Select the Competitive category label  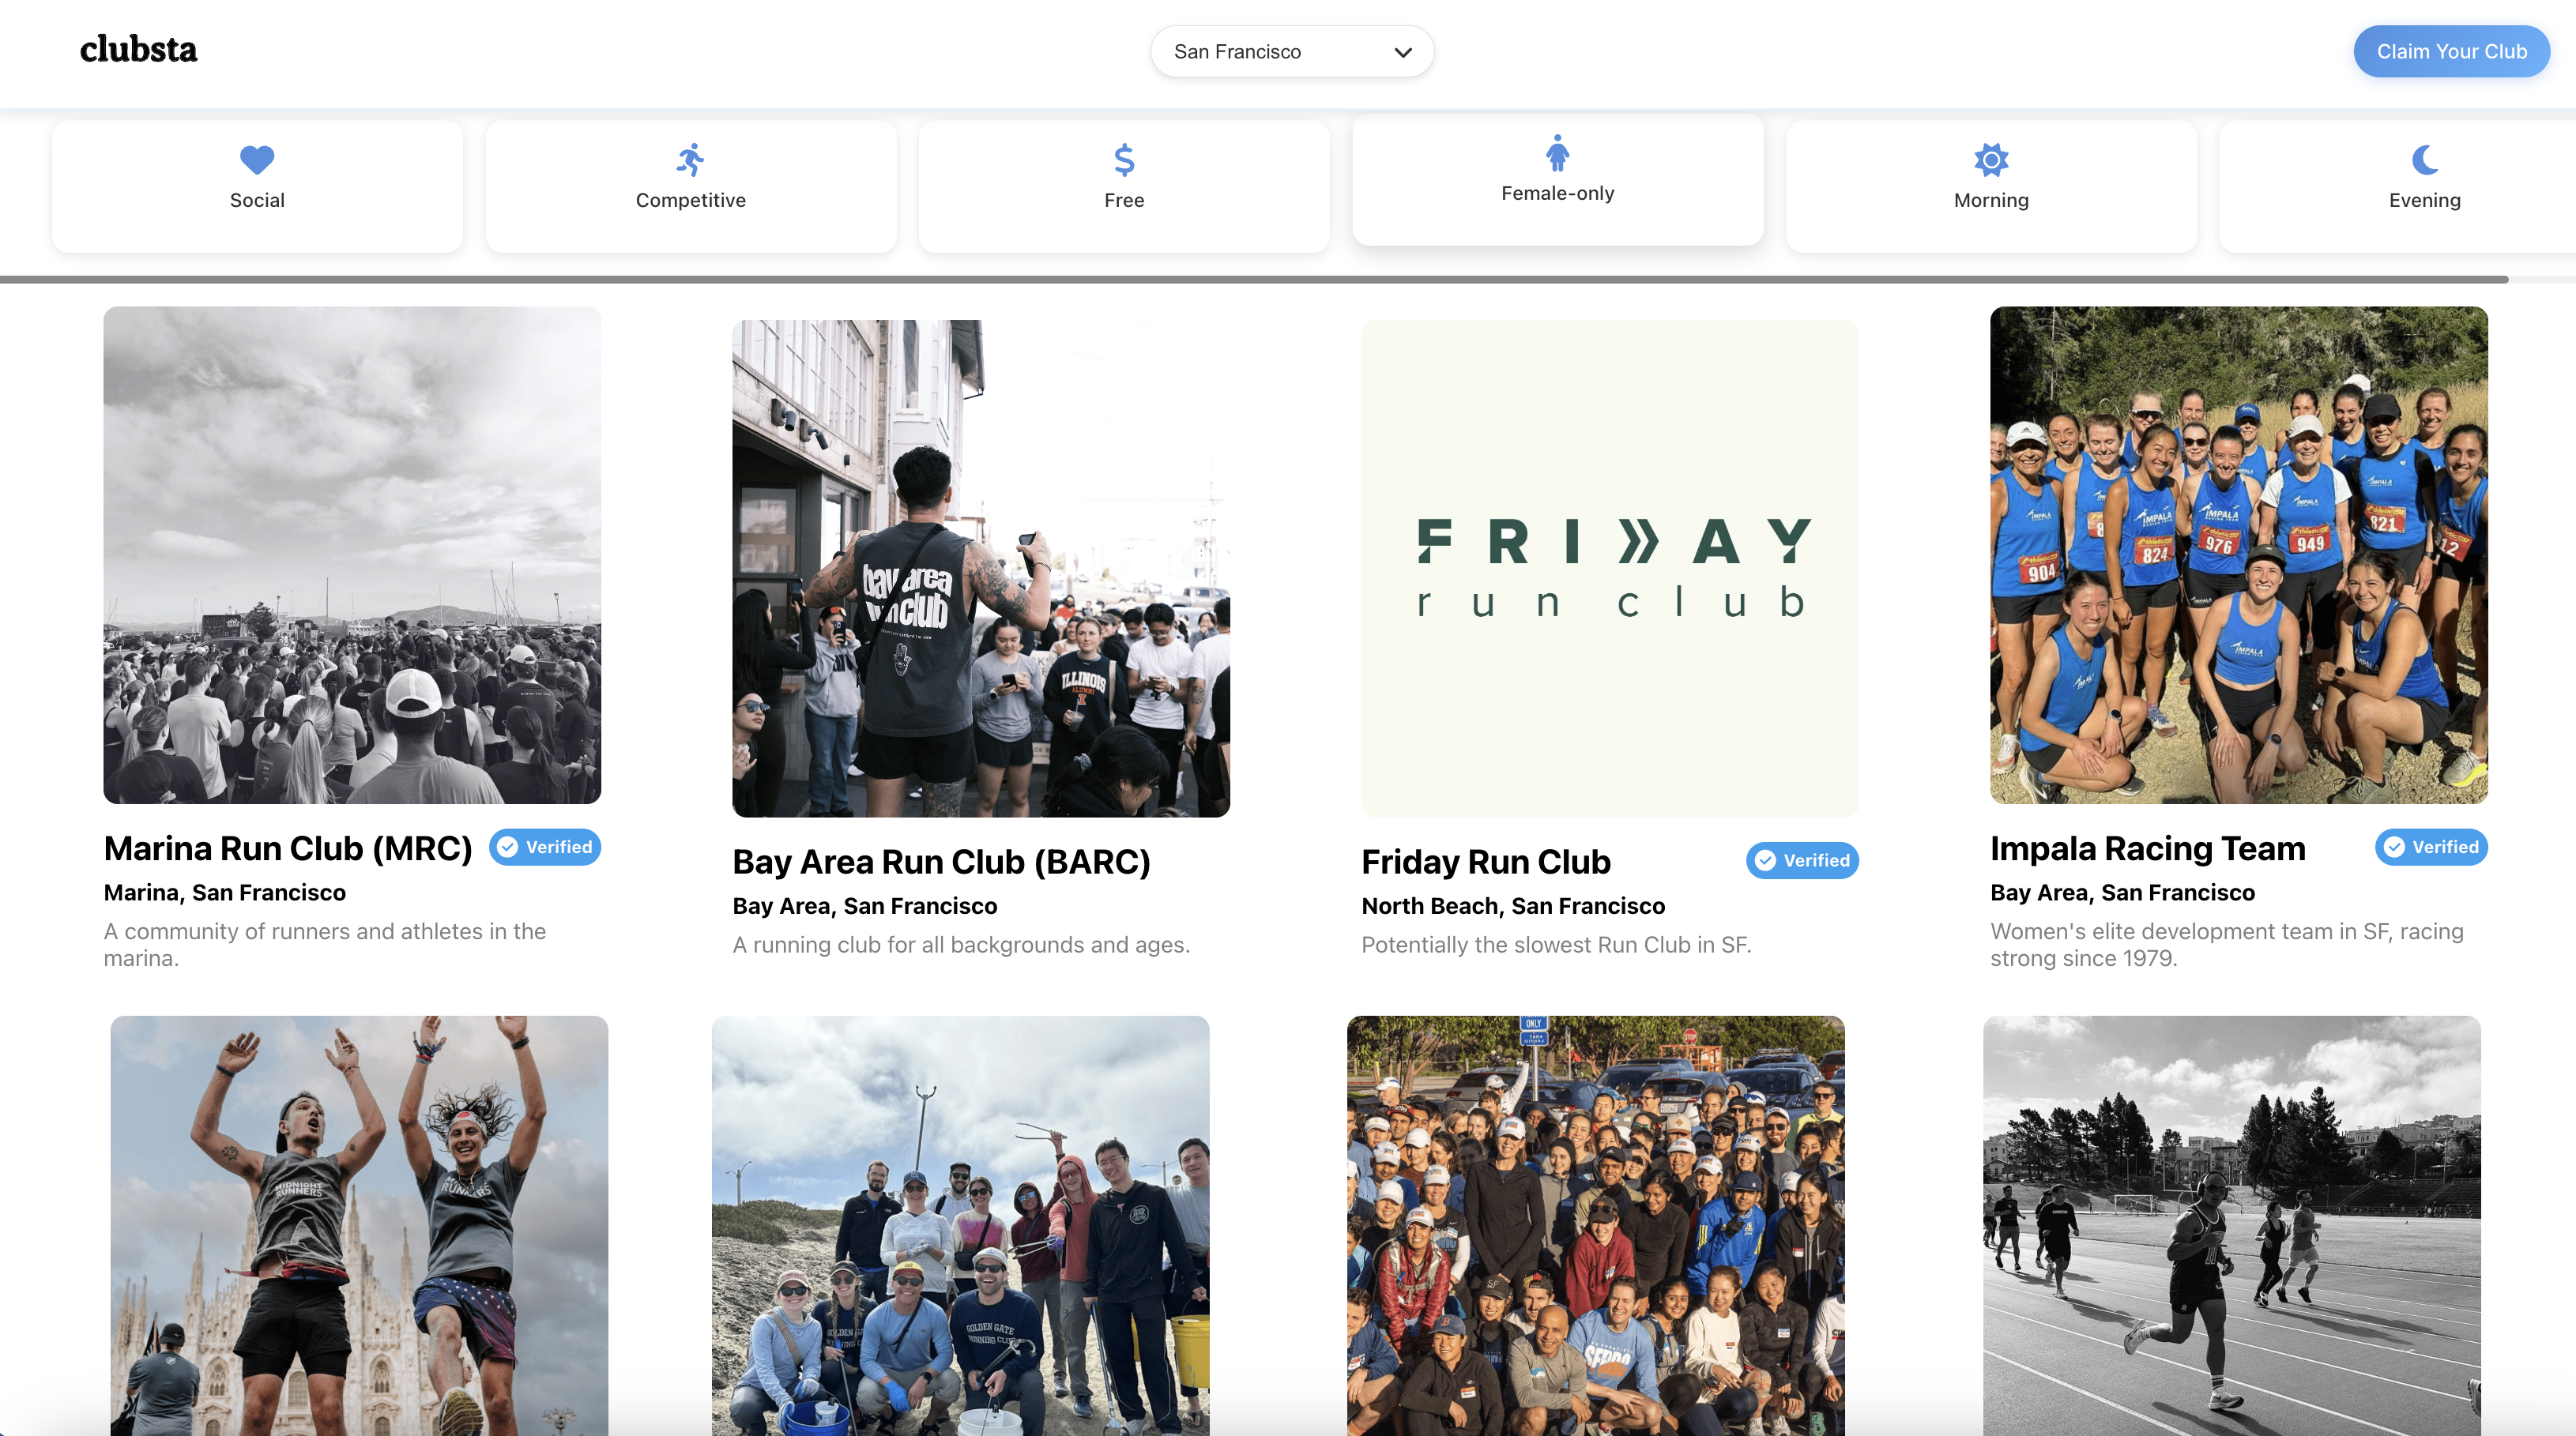690,200
